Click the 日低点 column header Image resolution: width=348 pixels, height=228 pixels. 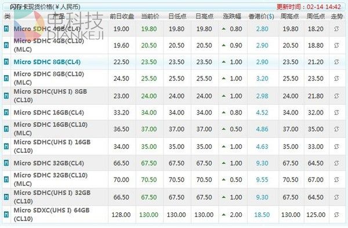tap(177, 16)
